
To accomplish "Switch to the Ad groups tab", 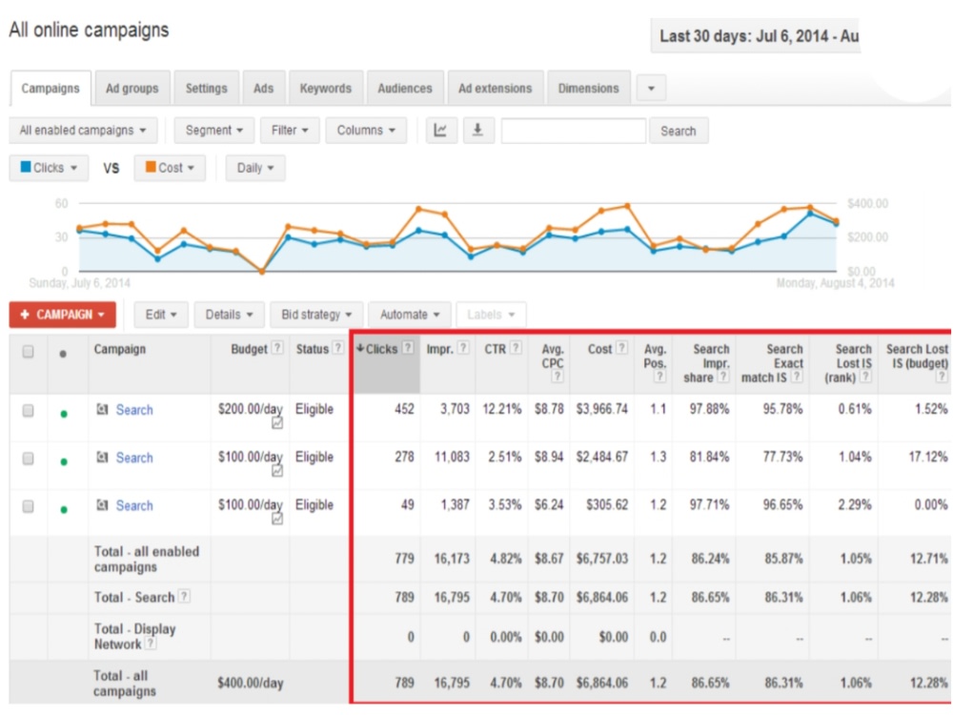I will pyautogui.click(x=132, y=88).
